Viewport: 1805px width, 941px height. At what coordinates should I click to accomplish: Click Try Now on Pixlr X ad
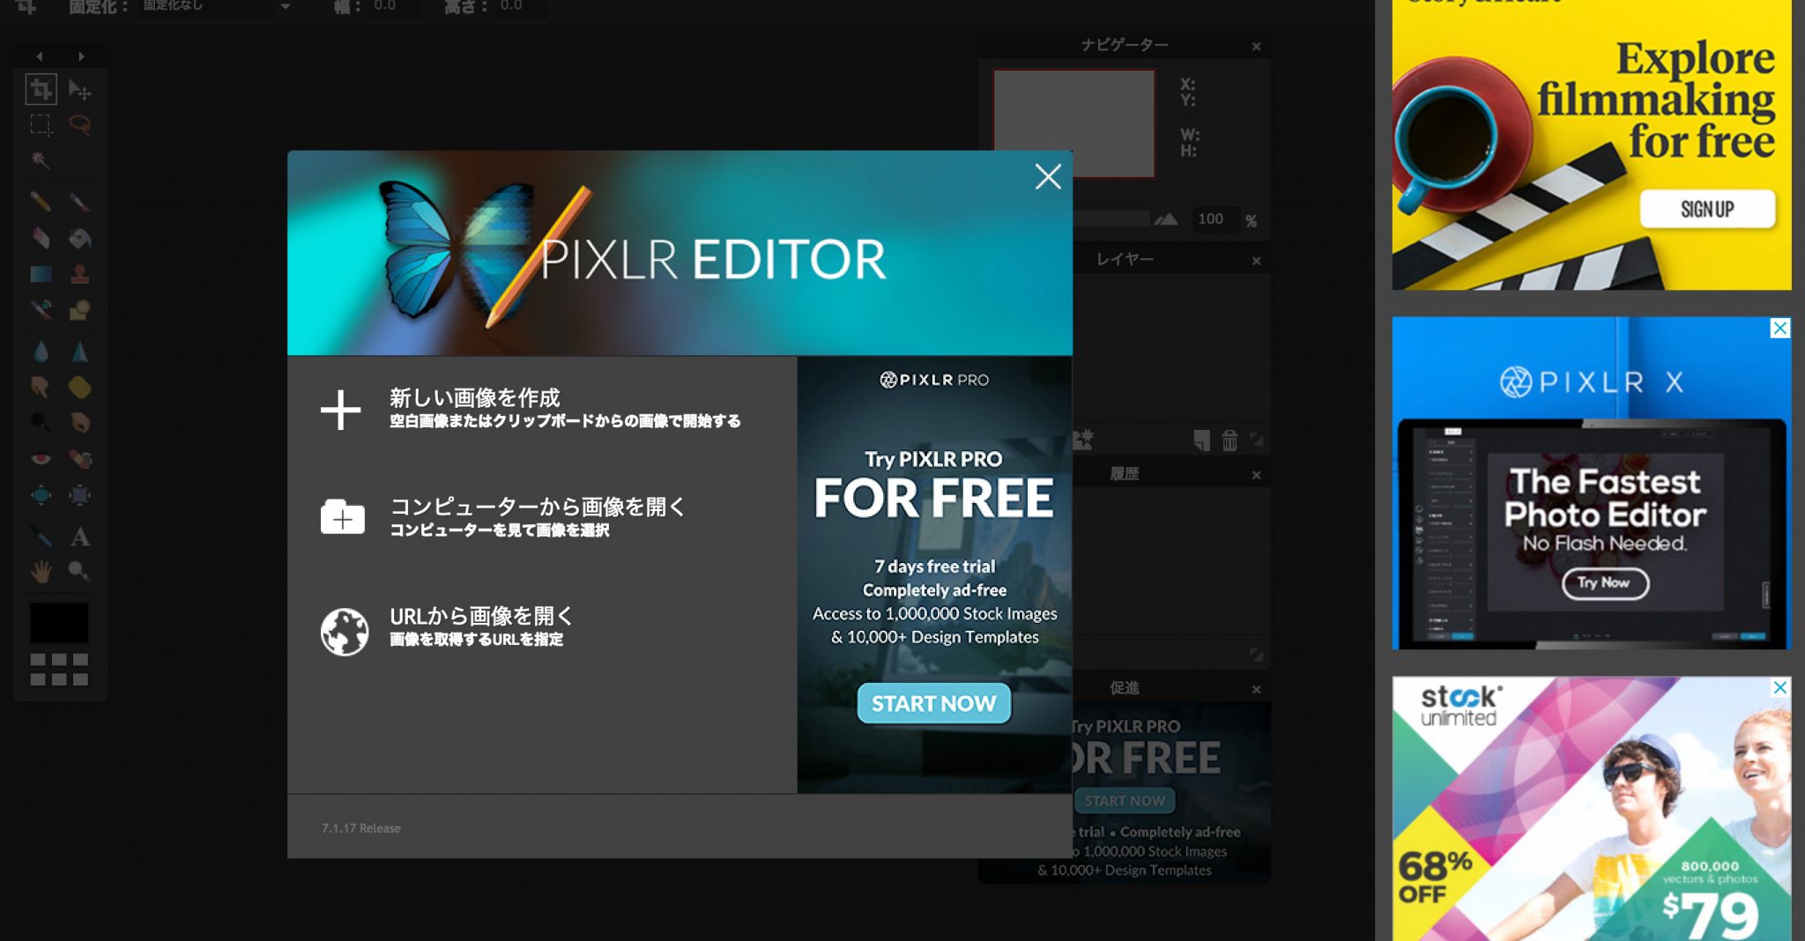1604,582
